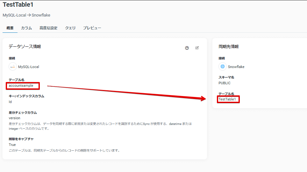Image resolution: width=307 pixels, height=172 pixels.
Task: Click the Snowflake connection logo
Action: (223, 67)
